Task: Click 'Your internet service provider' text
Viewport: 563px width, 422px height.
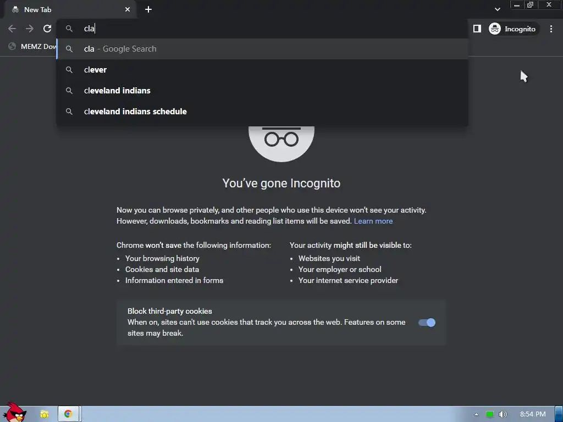Action: [348, 281]
